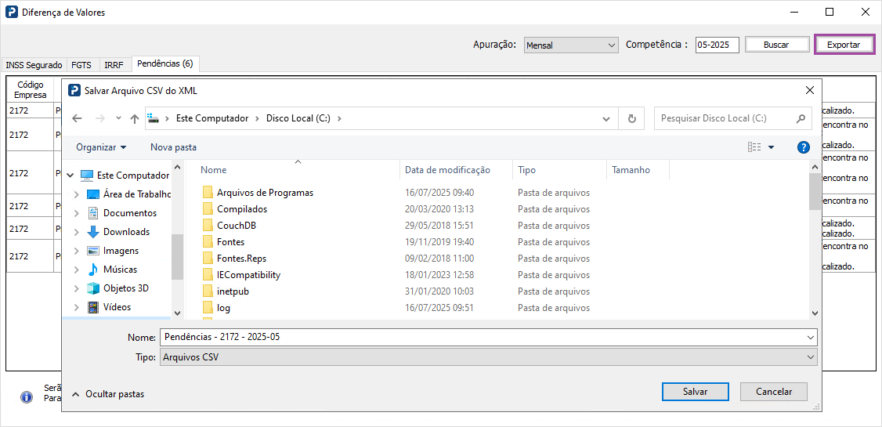Open the Tipo Arquivos CSV dropdown
Image resolution: width=882 pixels, height=427 pixels.
coord(488,357)
